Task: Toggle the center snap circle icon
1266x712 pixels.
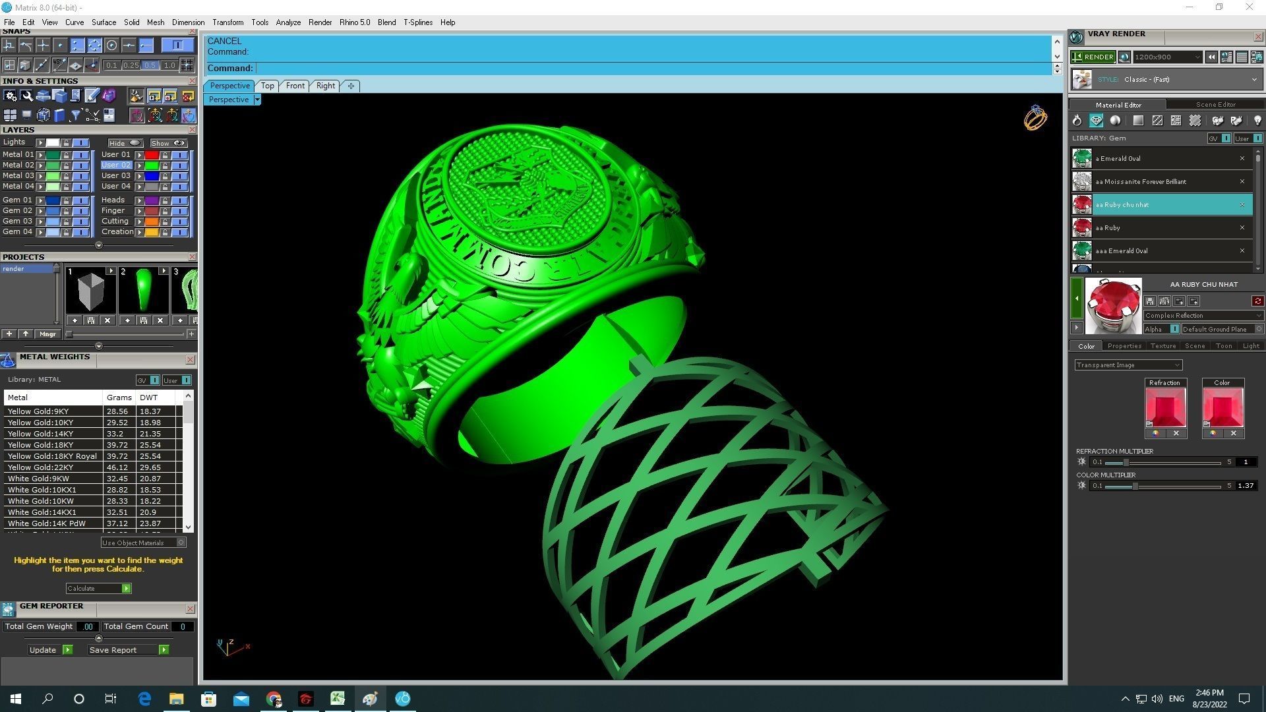Action: point(111,45)
